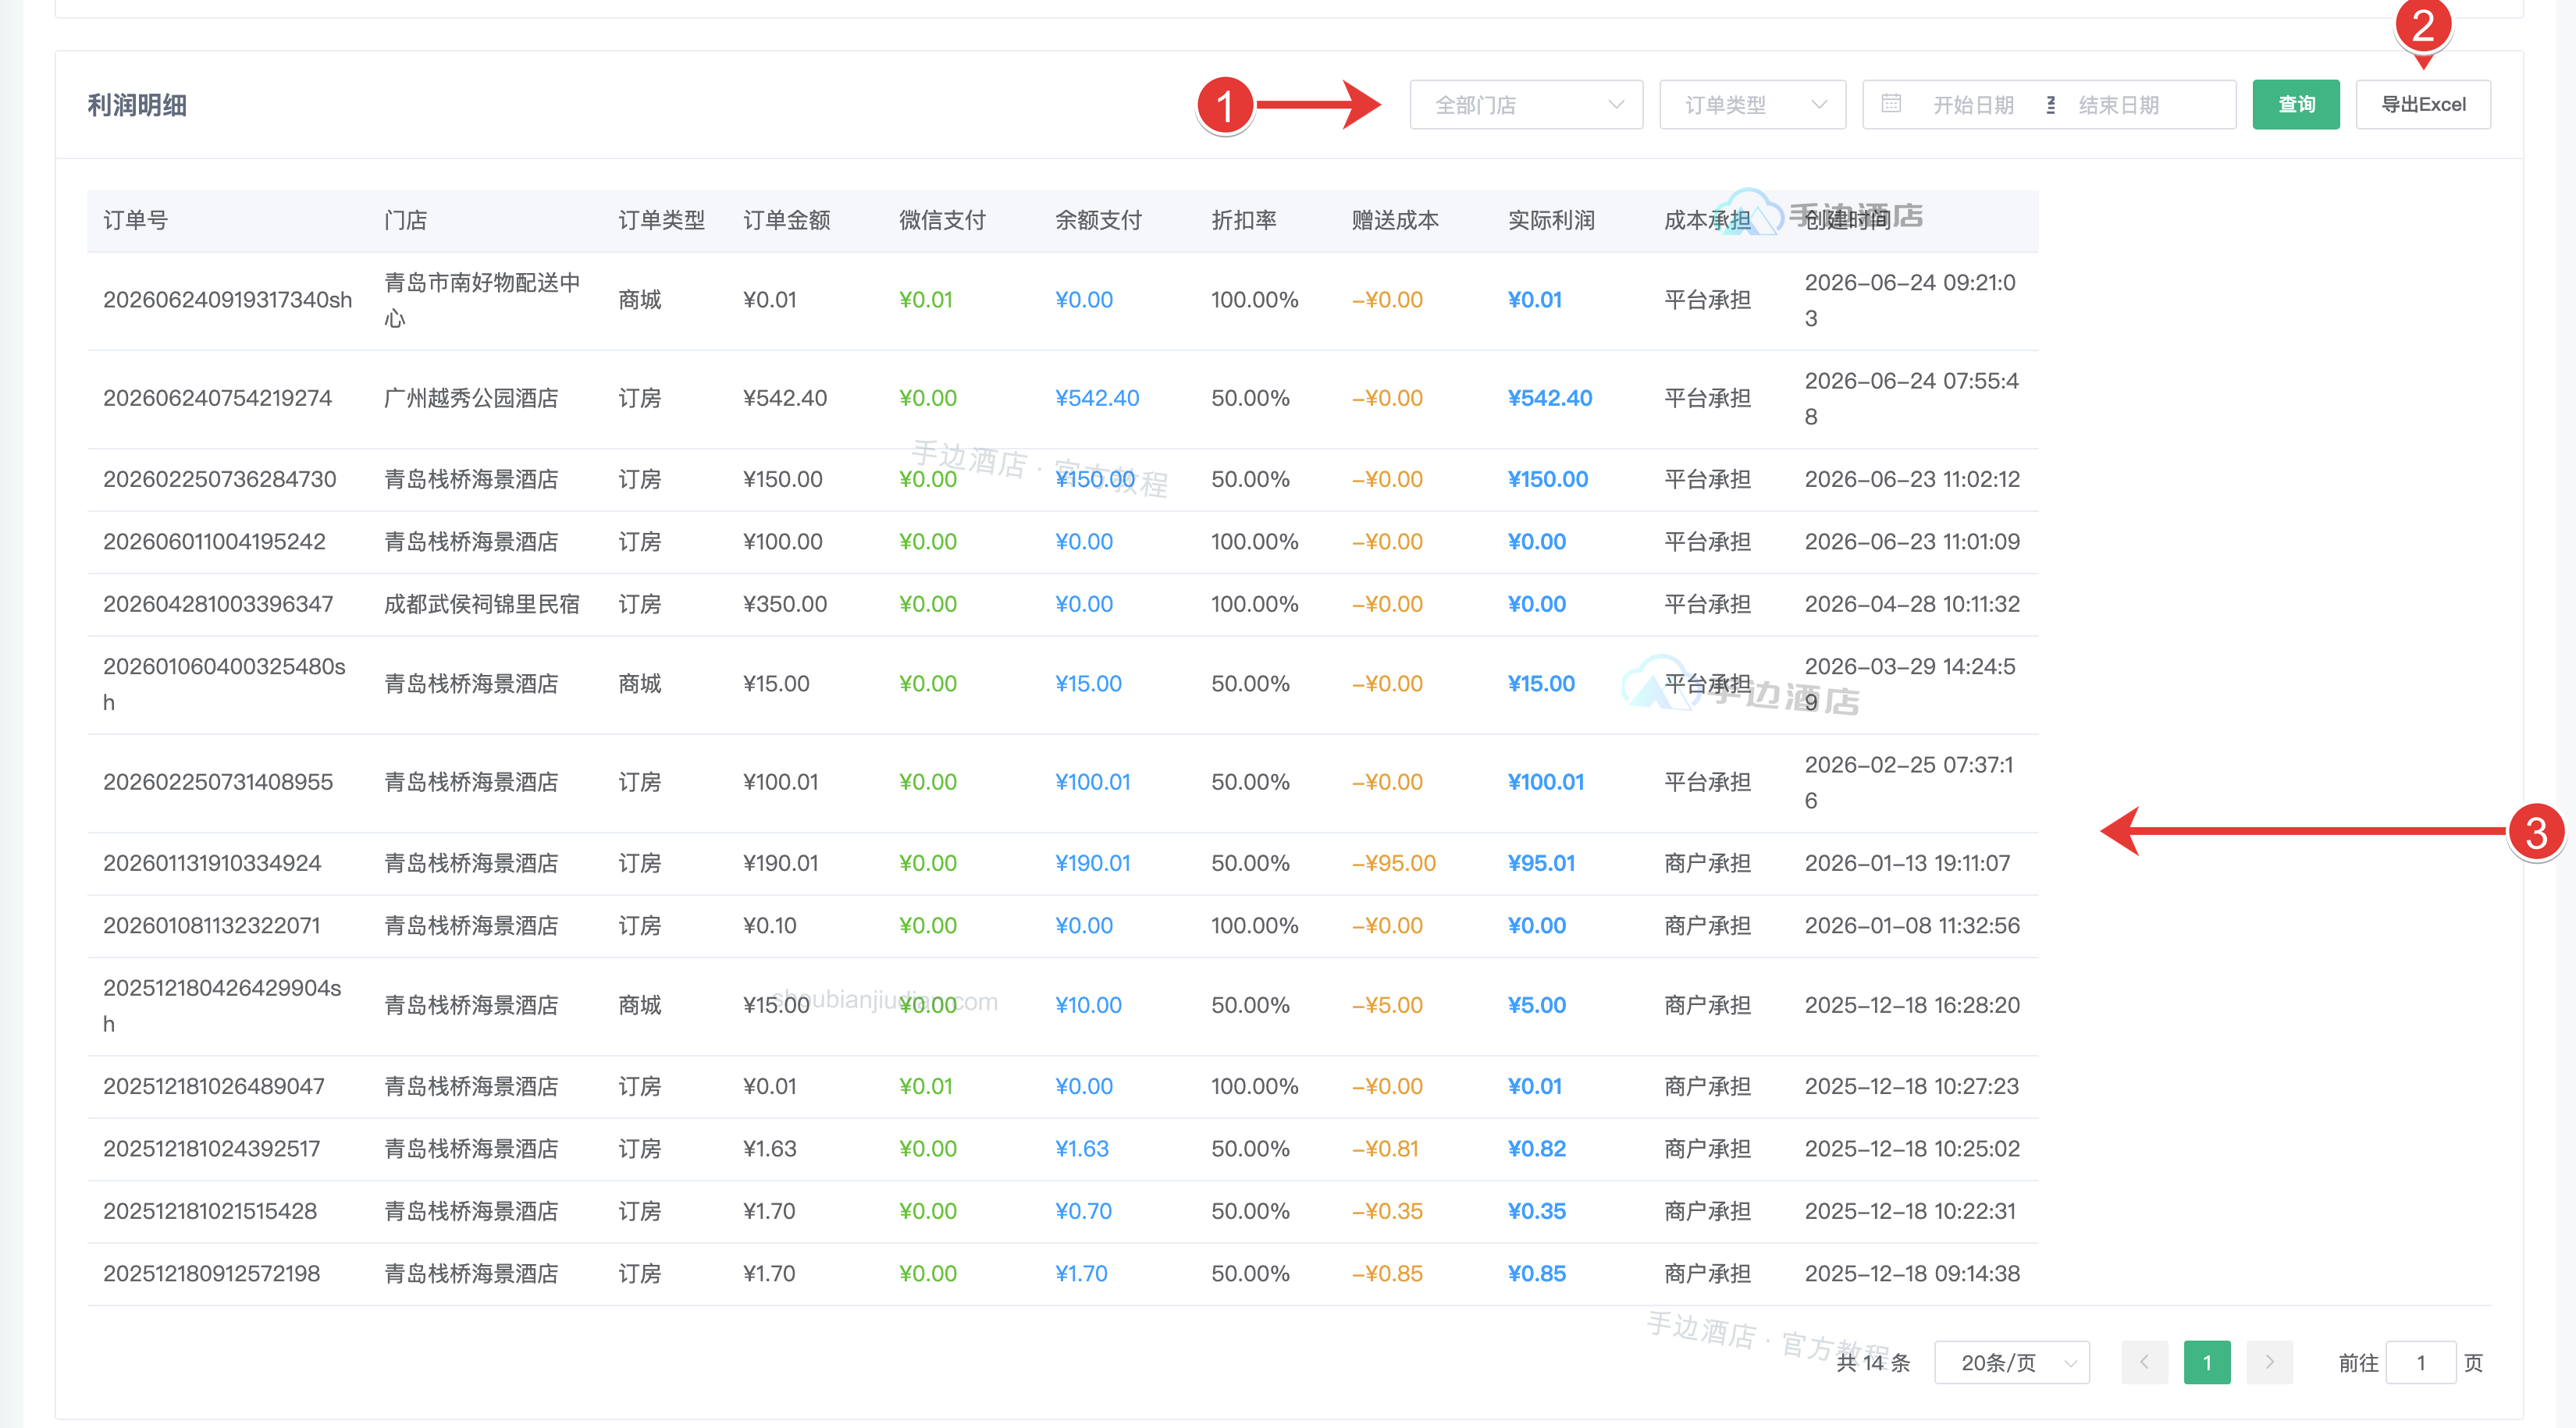Click actual profit ¥95.01

pyautogui.click(x=1542, y=863)
